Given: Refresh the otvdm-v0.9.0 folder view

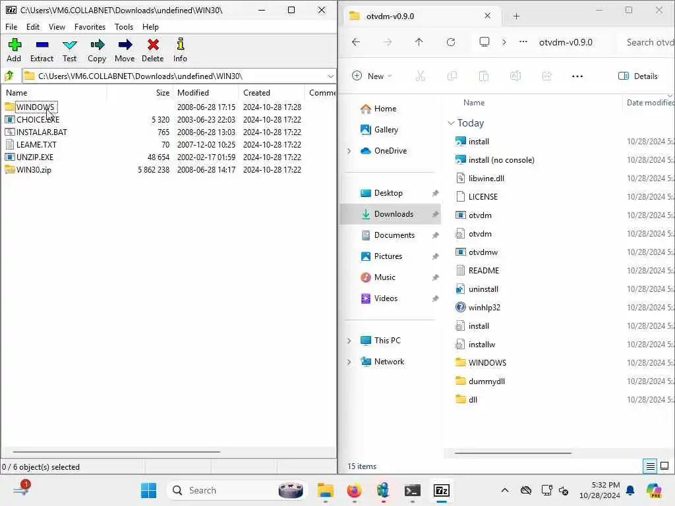Looking at the screenshot, I should pyautogui.click(x=451, y=42).
